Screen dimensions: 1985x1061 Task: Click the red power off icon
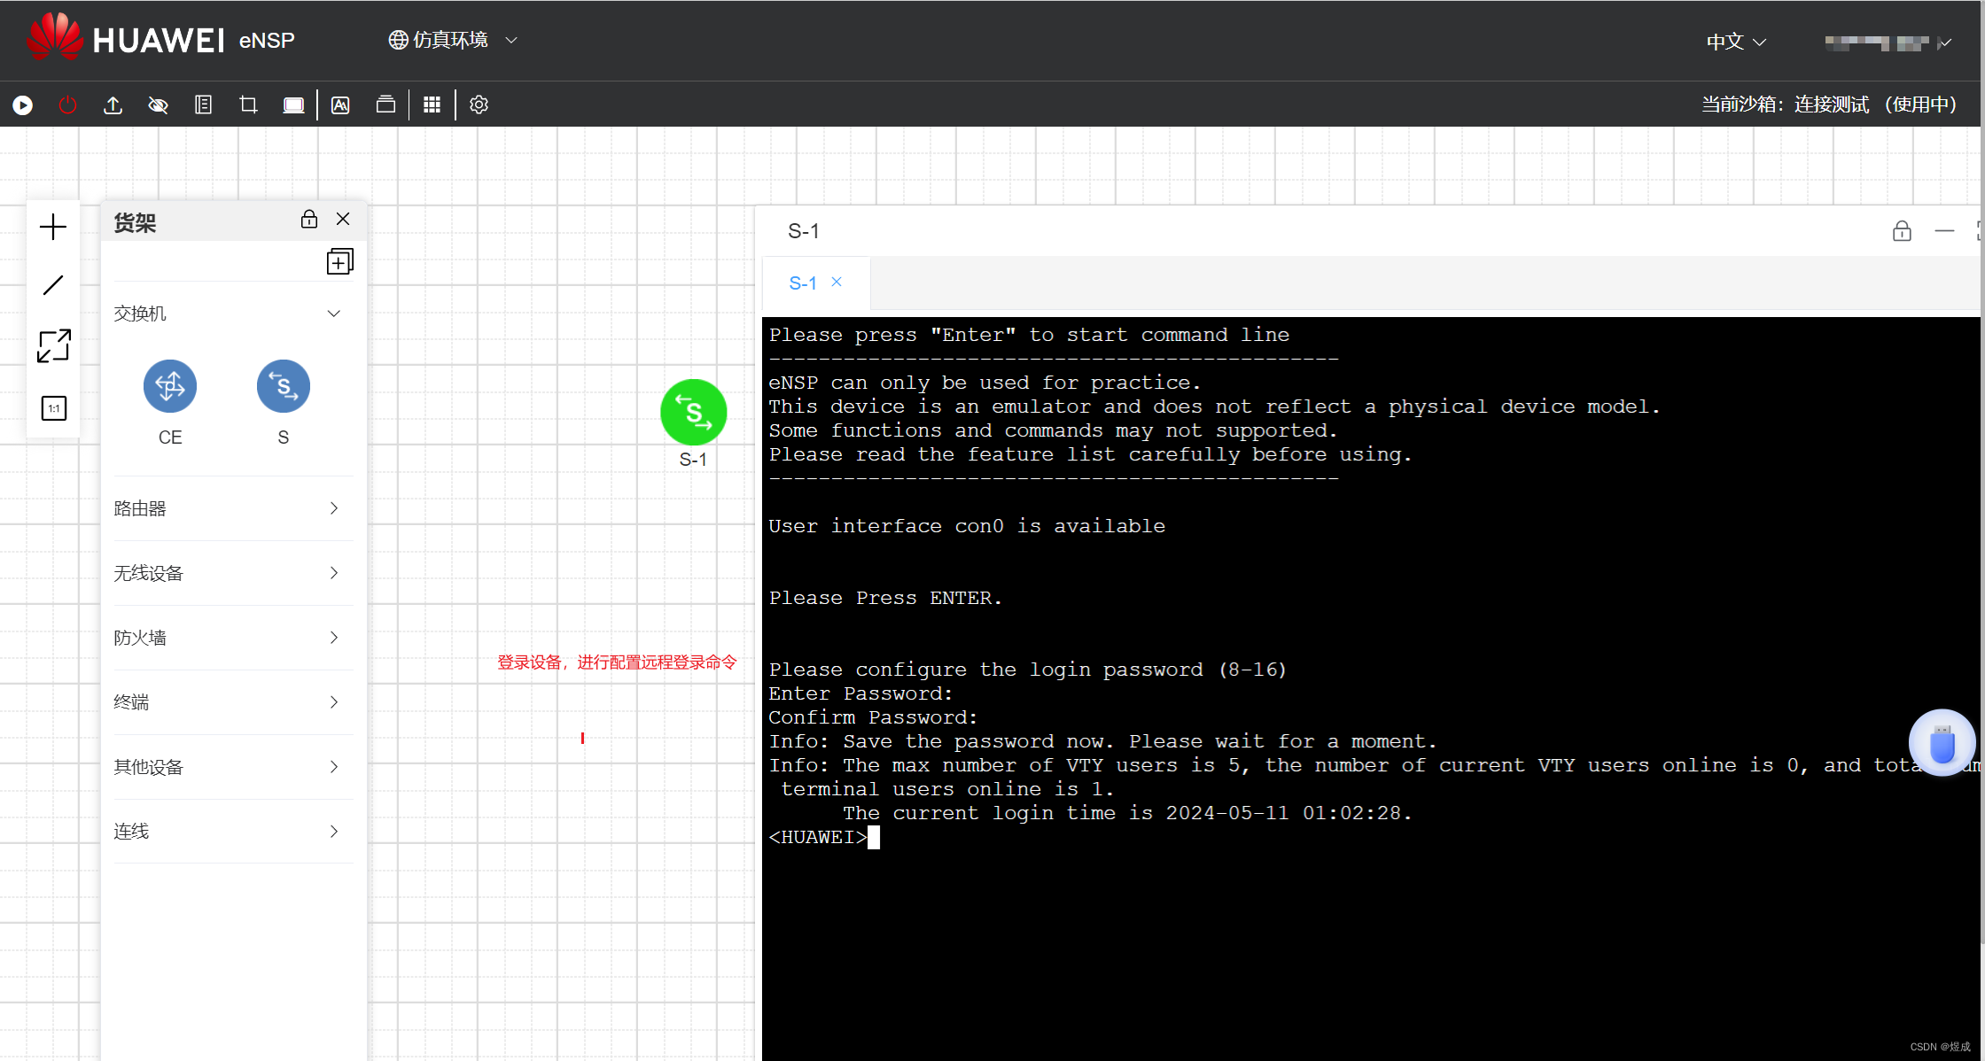click(x=67, y=105)
